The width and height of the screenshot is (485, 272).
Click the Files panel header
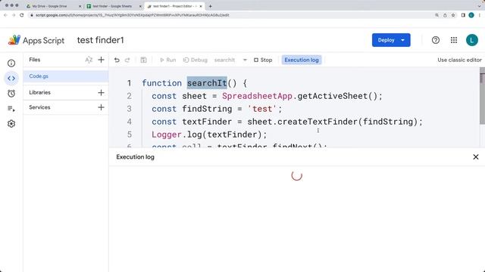35,60
